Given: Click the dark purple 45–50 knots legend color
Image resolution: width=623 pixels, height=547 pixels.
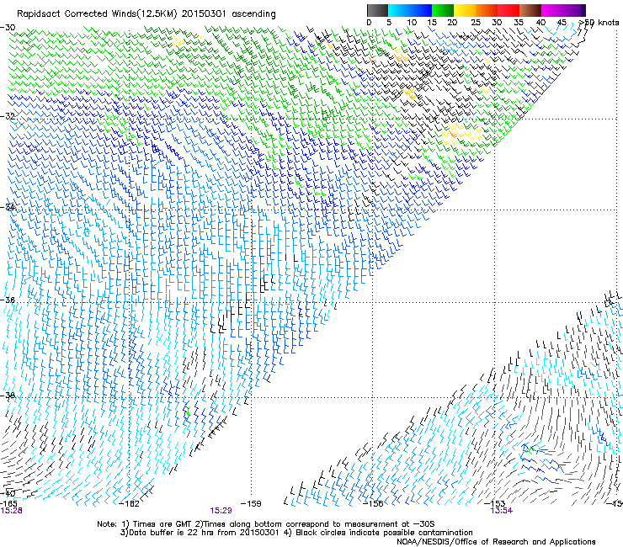Looking at the screenshot, I should (574, 10).
